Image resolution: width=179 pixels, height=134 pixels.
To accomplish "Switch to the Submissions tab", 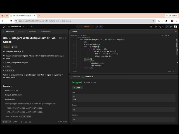I will 44,32.
